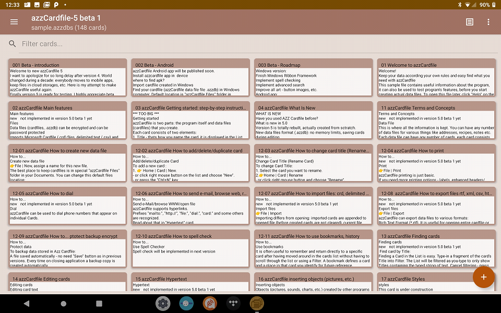Viewport: 501px width, 313px height.
Task: Open the hamburger navigation menu
Action: pos(14,22)
